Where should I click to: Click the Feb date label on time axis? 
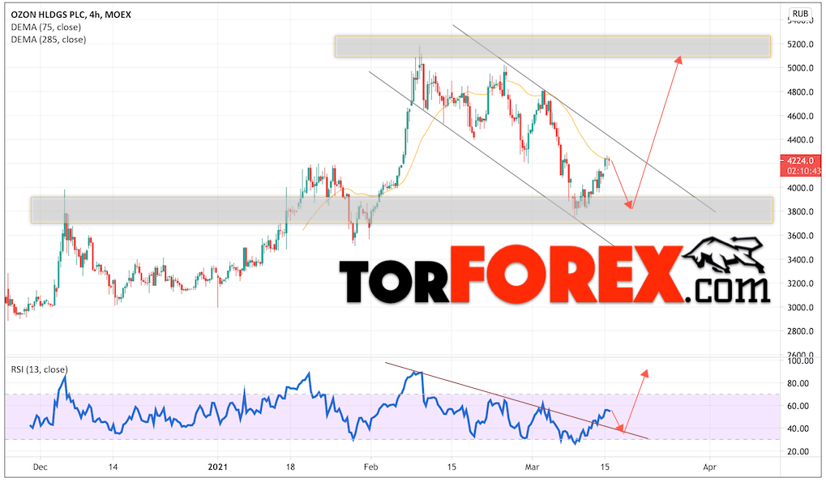click(x=371, y=467)
